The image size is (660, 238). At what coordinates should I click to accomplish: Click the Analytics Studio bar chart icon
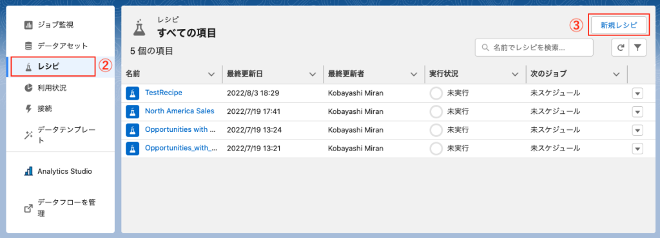(x=28, y=171)
